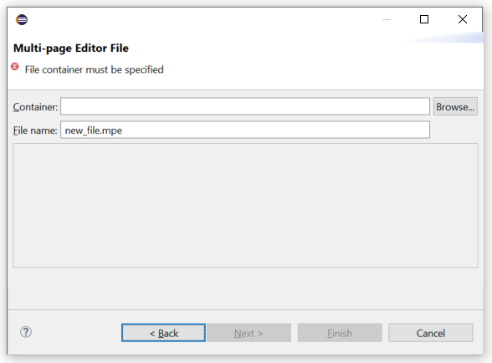Click the Eclipse logo in the title bar
The height and width of the screenshot is (363, 492).
click(22, 19)
